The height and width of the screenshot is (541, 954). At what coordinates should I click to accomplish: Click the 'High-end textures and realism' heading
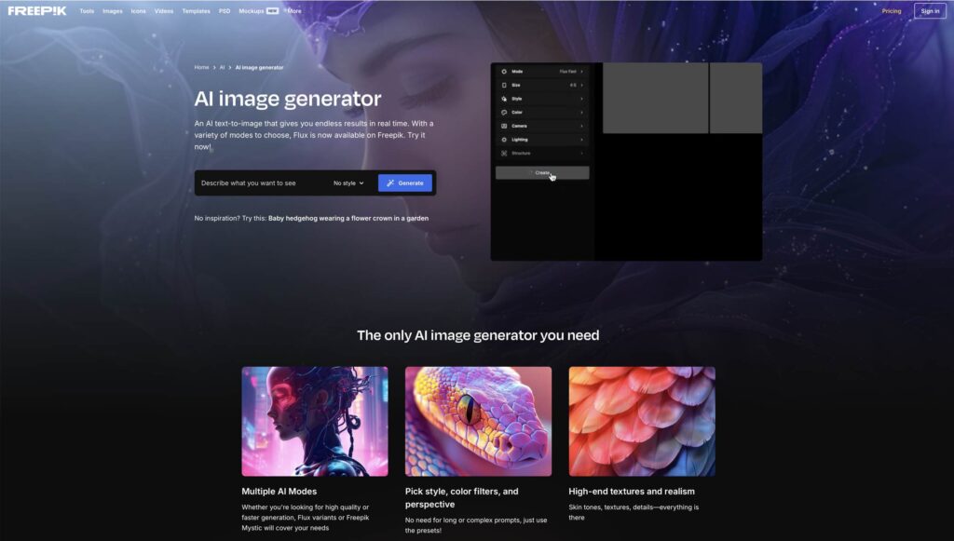coord(632,491)
